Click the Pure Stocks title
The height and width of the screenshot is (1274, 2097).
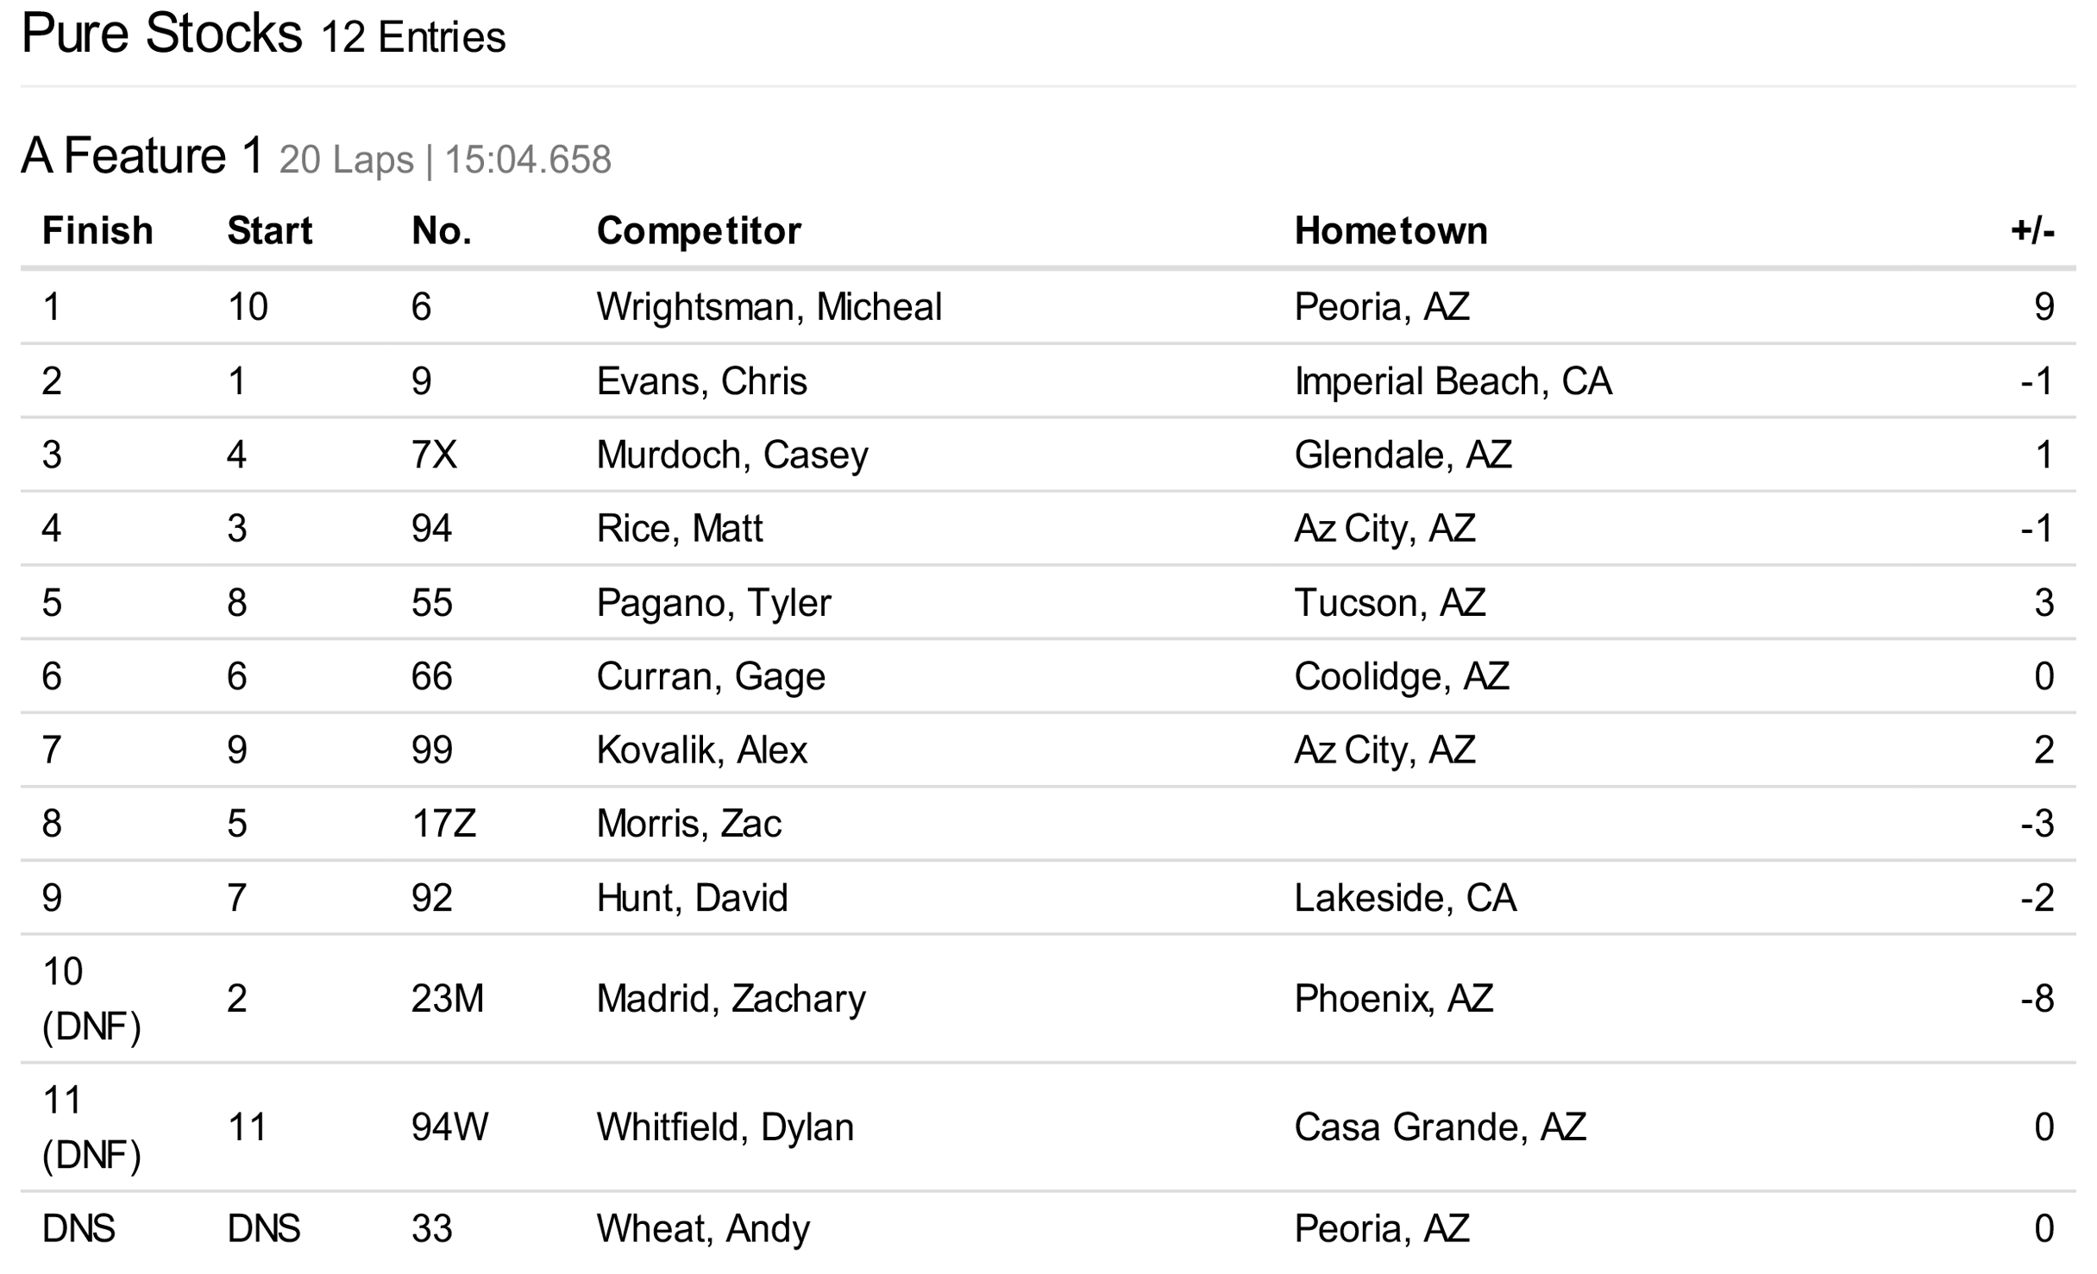coord(161,35)
